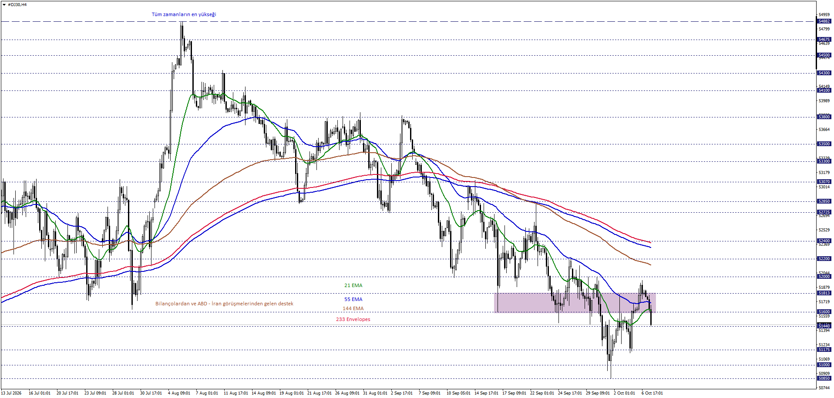Click the 54100 price level tag
This screenshot has width=834, height=398.
(x=824, y=90)
